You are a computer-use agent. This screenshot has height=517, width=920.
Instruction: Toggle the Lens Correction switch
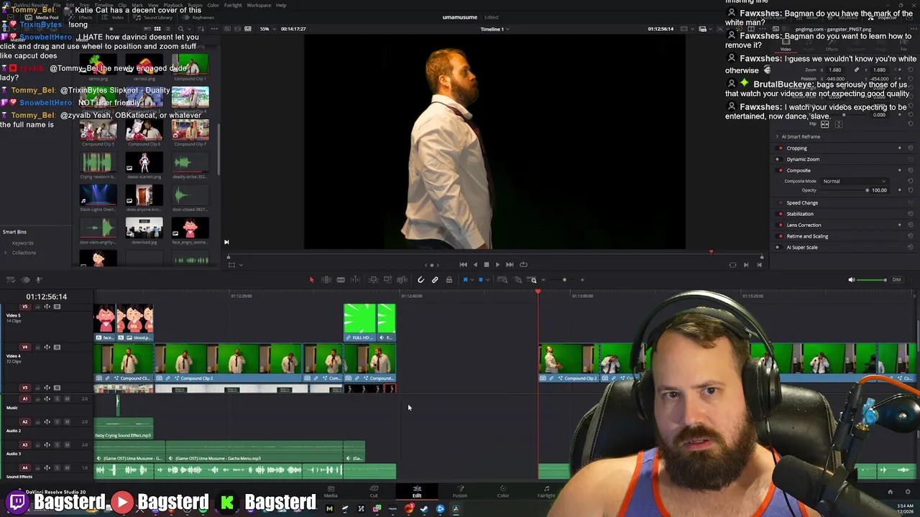780,225
